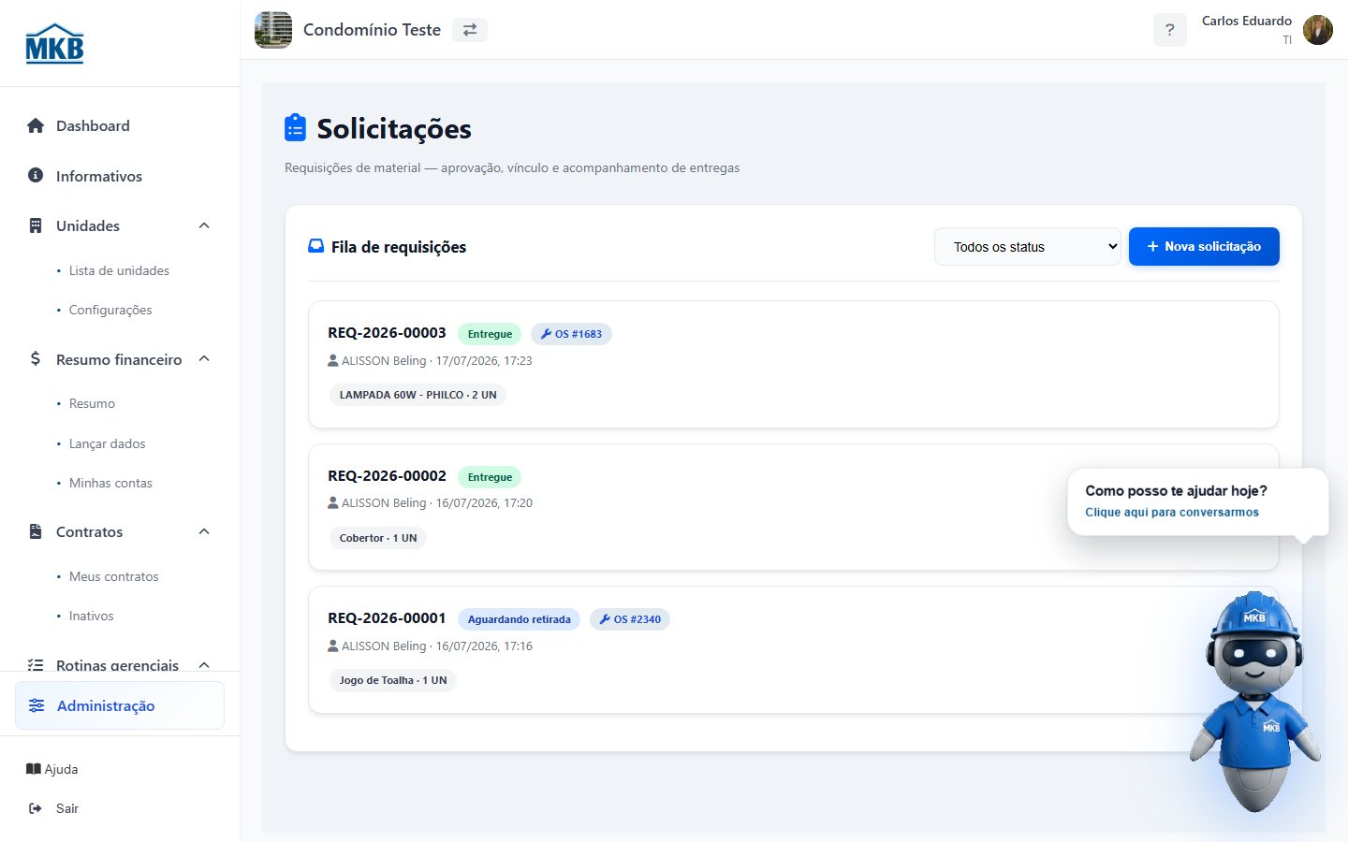This screenshot has width=1348, height=842.
Task: Open Carlos Eduardo profile avatar
Action: point(1317,30)
